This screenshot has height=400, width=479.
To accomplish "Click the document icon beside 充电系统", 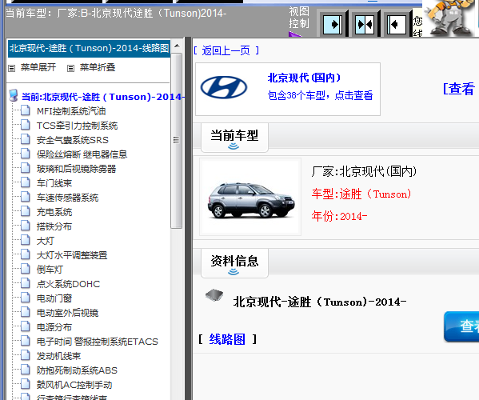I will point(26,211).
